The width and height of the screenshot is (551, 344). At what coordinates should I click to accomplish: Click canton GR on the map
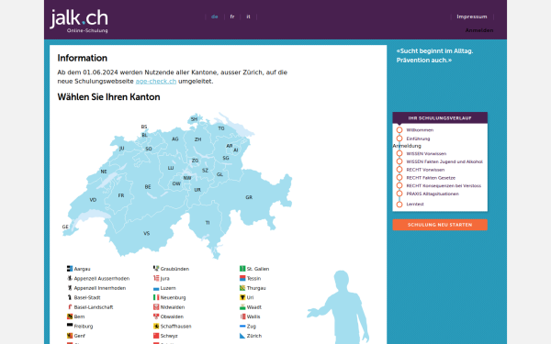coord(249,197)
